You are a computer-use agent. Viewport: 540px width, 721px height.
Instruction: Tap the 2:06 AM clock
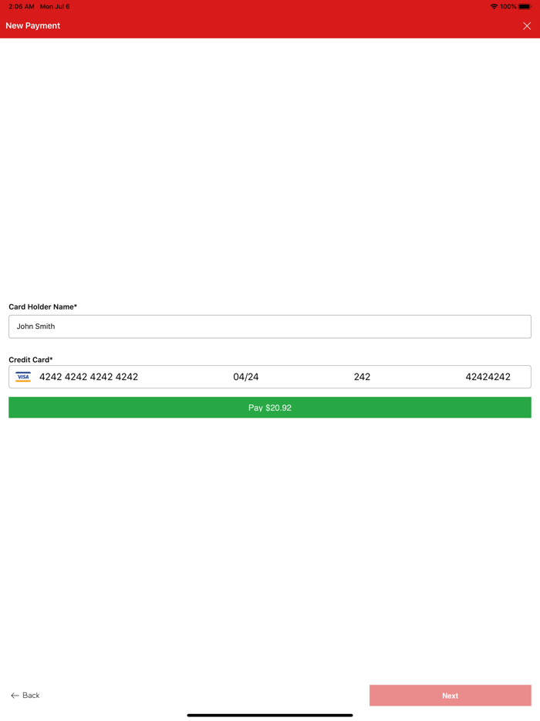(x=22, y=7)
